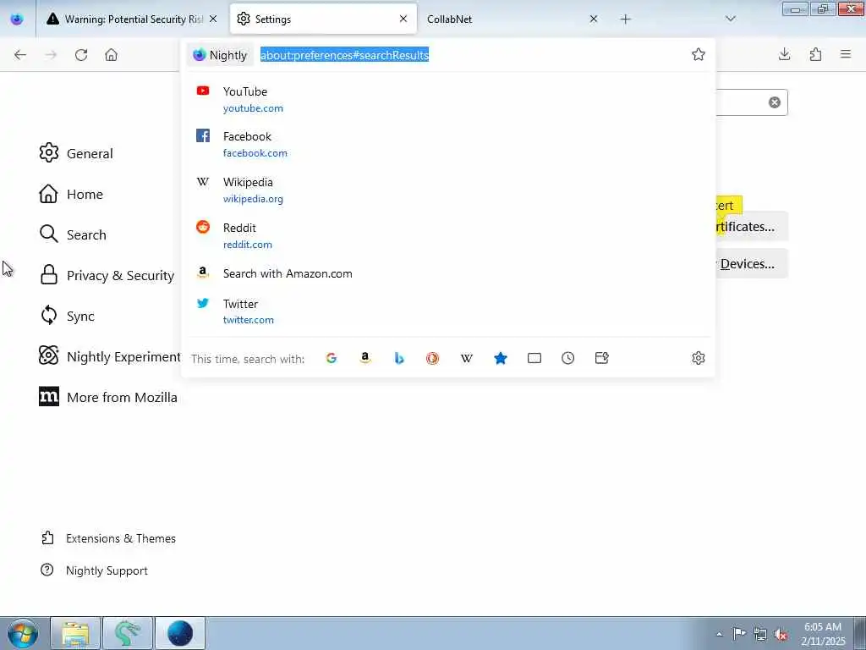This screenshot has height=650, width=866.
Task: Open Extensions & Themes link
Action: click(108, 538)
